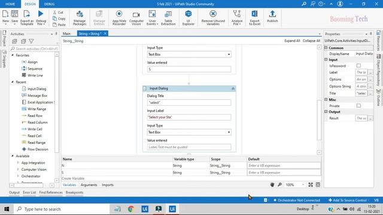Click Expand All link
This screenshot has height=215, width=383.
click(x=292, y=41)
